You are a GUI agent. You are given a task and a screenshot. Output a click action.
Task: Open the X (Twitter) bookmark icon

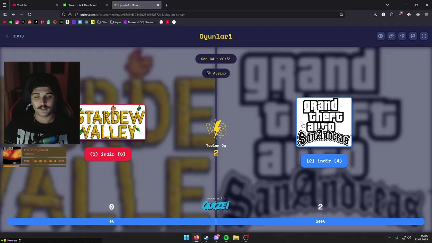tap(23, 22)
